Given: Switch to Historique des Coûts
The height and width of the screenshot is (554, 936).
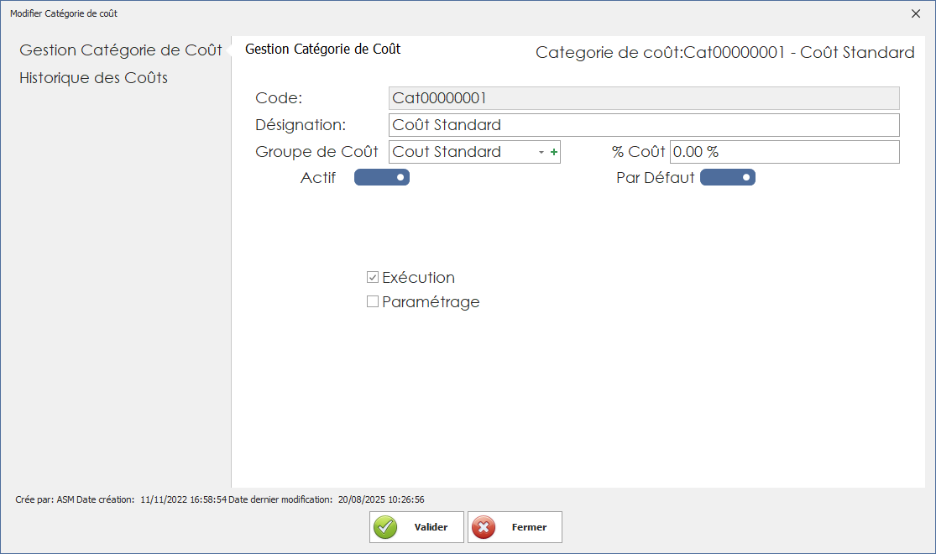Looking at the screenshot, I should coord(91,77).
